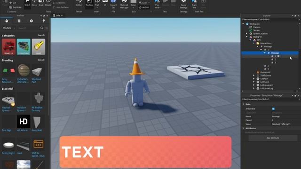
Task: Toggle the Join Surfaces checkbox
Action: (x=55, y=8)
